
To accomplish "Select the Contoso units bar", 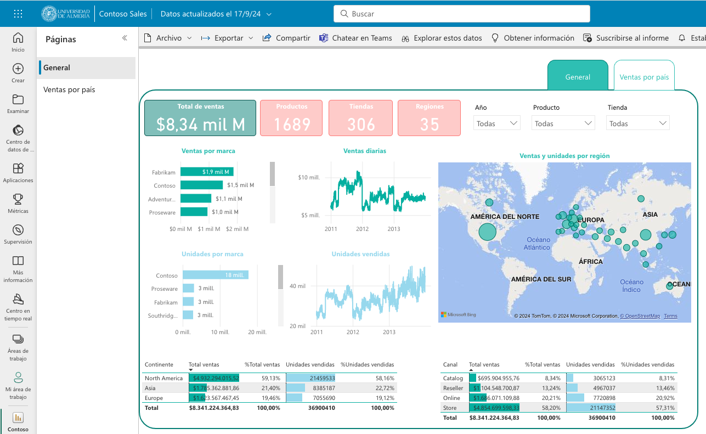I will tap(216, 275).
